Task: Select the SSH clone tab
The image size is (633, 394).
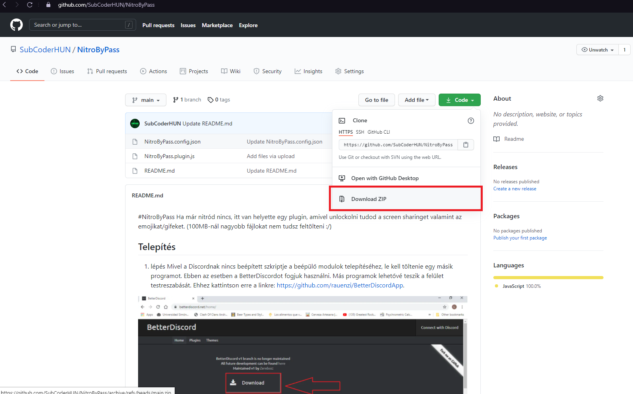Action: click(x=360, y=132)
